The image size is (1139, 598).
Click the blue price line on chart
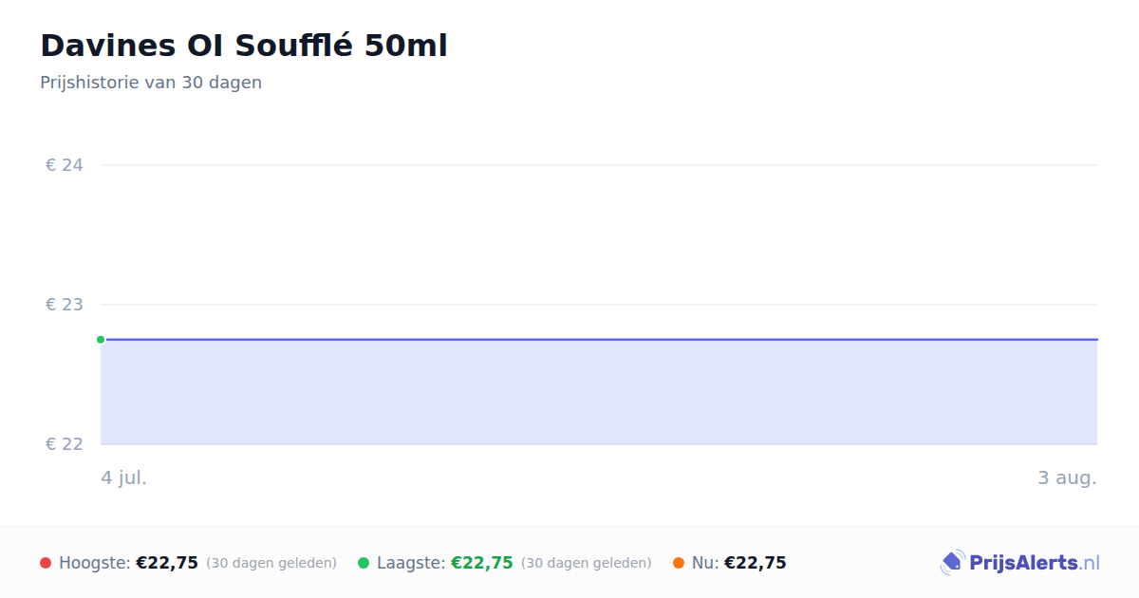coord(599,339)
